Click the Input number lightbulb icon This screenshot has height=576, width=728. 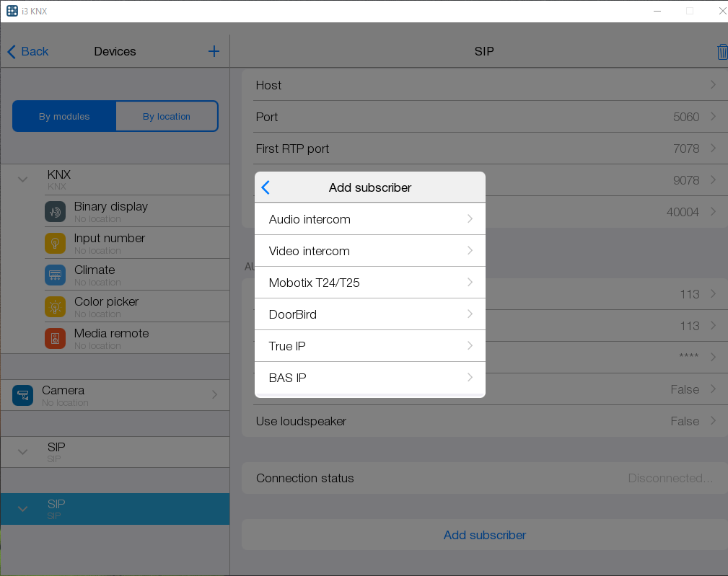point(55,244)
